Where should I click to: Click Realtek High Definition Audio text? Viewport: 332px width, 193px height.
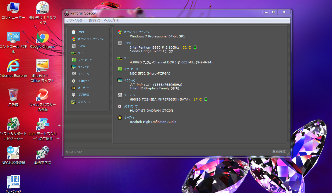[153, 122]
